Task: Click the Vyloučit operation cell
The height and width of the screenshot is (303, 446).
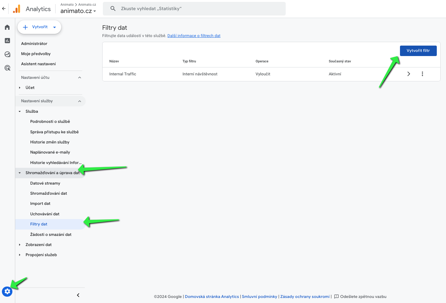Action: [263, 74]
